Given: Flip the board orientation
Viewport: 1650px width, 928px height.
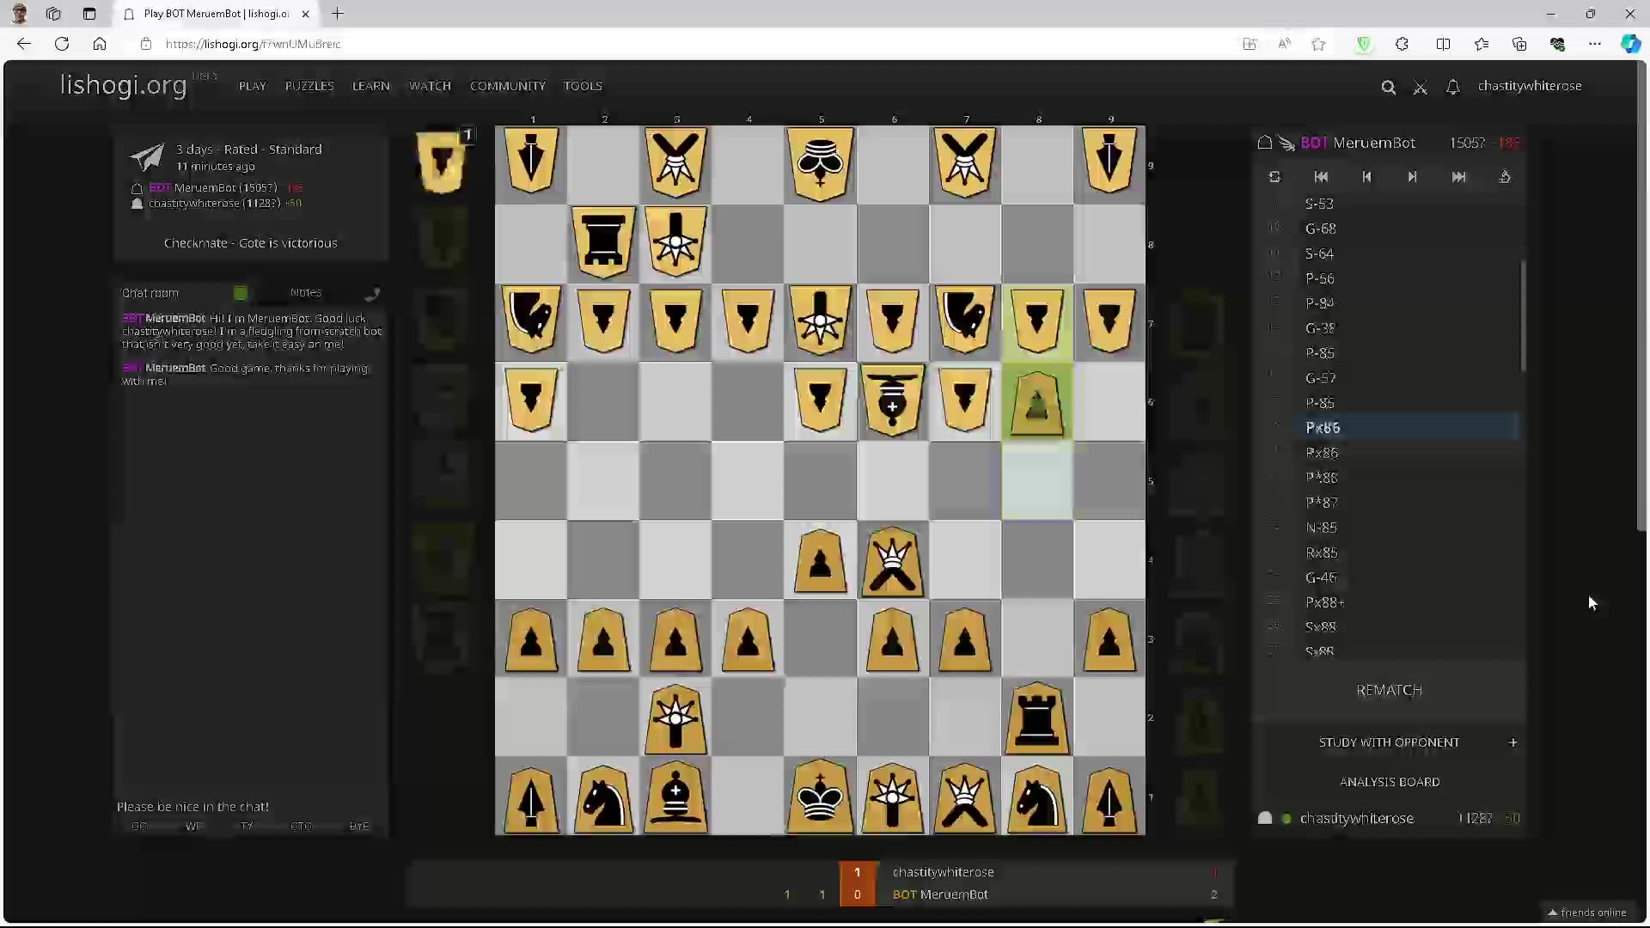Looking at the screenshot, I should pyautogui.click(x=1274, y=176).
